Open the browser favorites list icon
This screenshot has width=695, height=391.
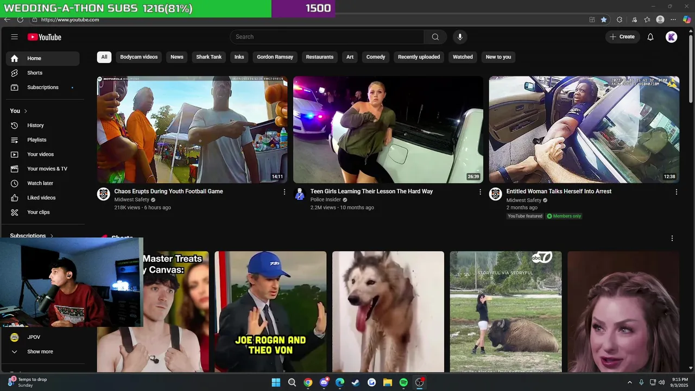click(647, 20)
